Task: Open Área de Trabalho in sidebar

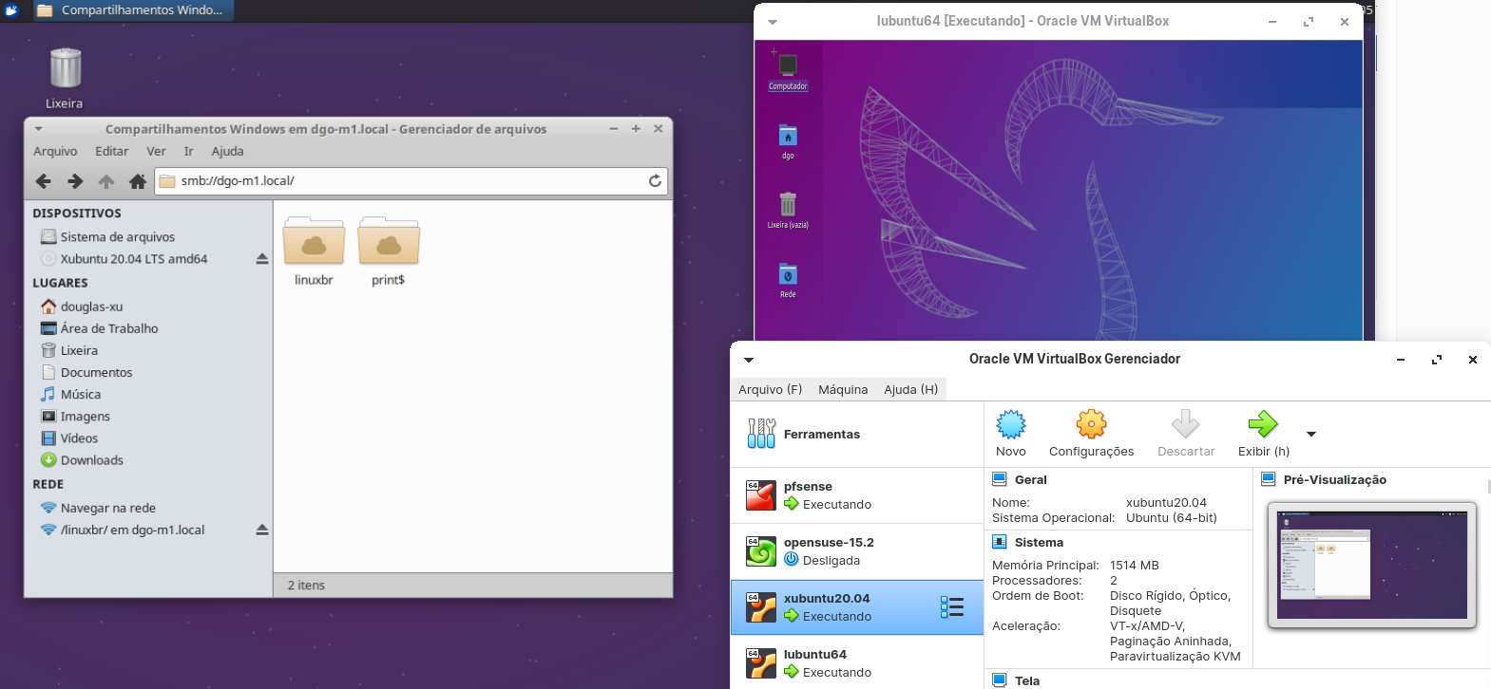Action: [99, 328]
